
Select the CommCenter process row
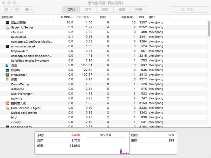tap(104, 84)
